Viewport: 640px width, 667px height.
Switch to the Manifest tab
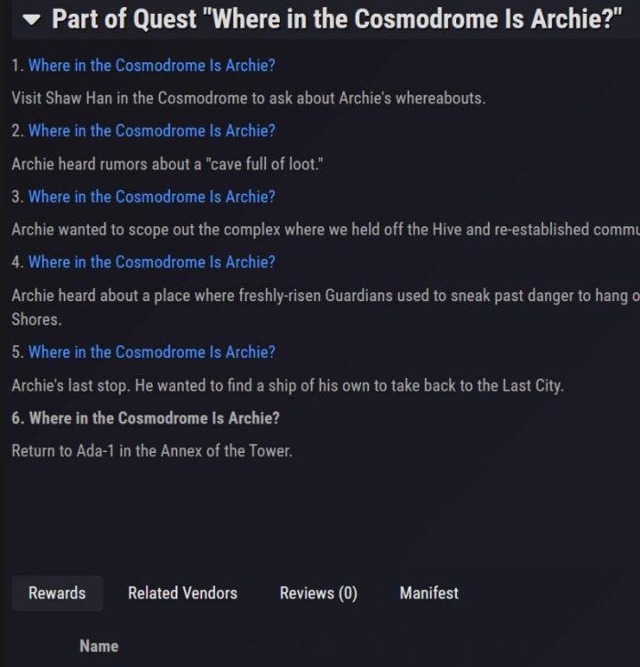(429, 593)
